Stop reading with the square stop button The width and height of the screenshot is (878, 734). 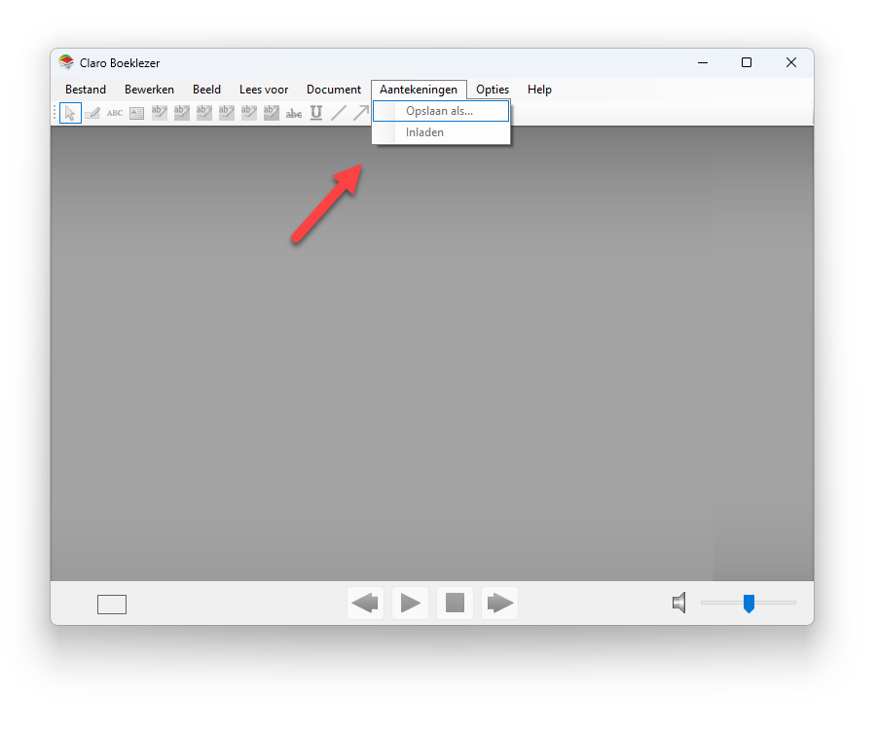coord(456,604)
